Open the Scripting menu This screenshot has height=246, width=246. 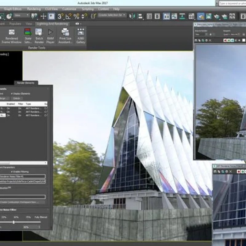coord(88,9)
